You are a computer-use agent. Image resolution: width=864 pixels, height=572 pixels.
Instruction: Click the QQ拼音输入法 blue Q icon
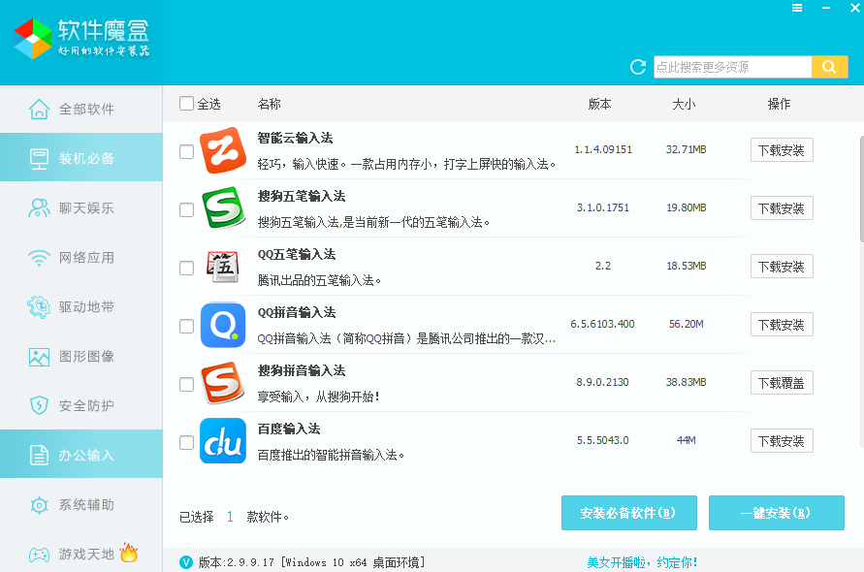(223, 325)
